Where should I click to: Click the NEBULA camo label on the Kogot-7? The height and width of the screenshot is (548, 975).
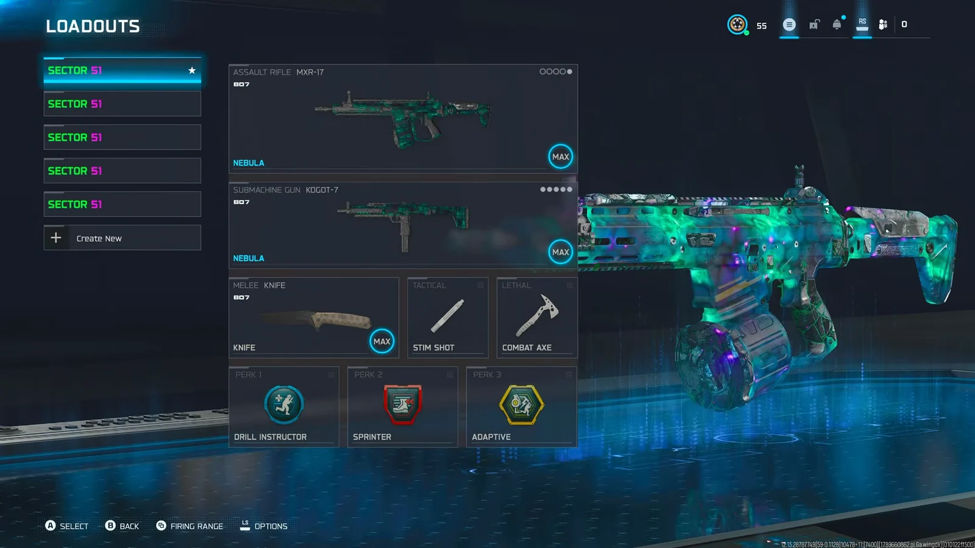[x=249, y=259]
